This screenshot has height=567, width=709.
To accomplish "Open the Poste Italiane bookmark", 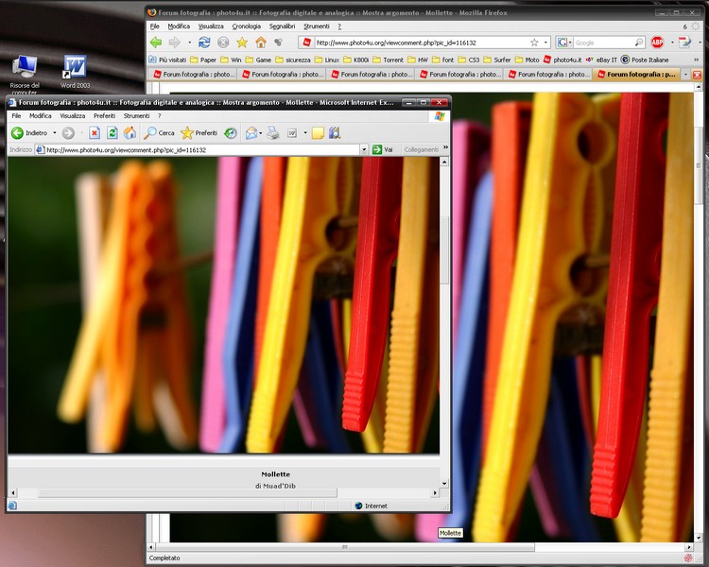I will (x=645, y=60).
